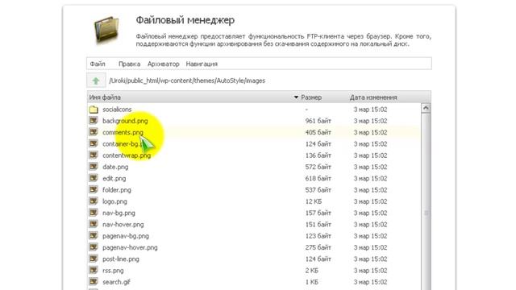The image size is (516, 290).
Task: Click the 961 байт size value
Action: coord(318,121)
